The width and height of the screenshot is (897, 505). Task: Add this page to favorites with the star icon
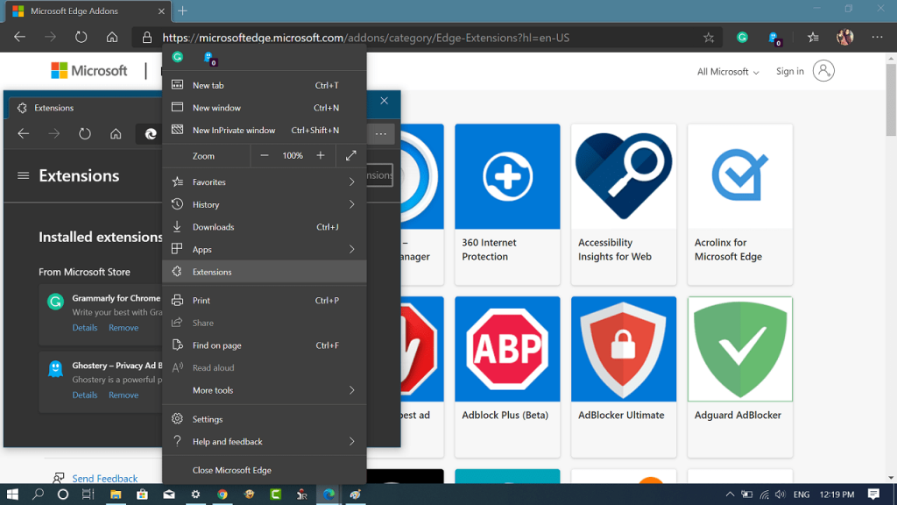pyautogui.click(x=709, y=38)
